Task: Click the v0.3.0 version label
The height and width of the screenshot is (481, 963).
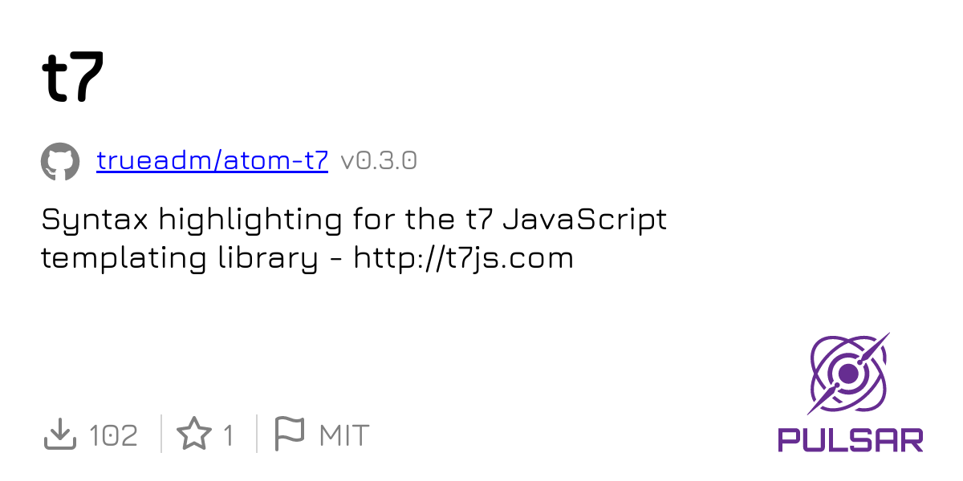Action: coord(379,161)
